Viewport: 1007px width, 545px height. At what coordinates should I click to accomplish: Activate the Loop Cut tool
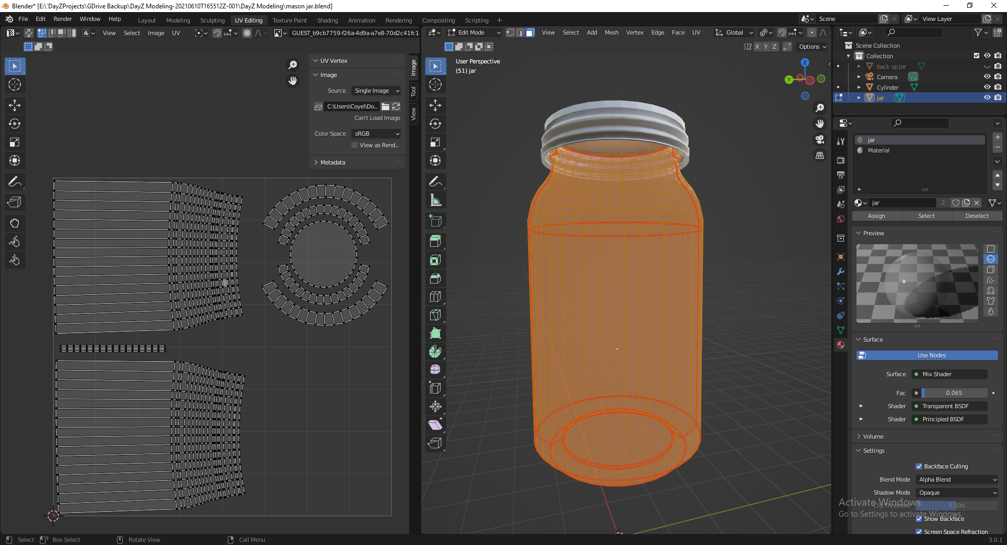click(x=435, y=297)
